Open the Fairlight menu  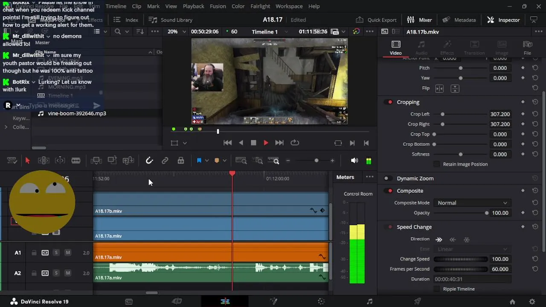point(260,6)
